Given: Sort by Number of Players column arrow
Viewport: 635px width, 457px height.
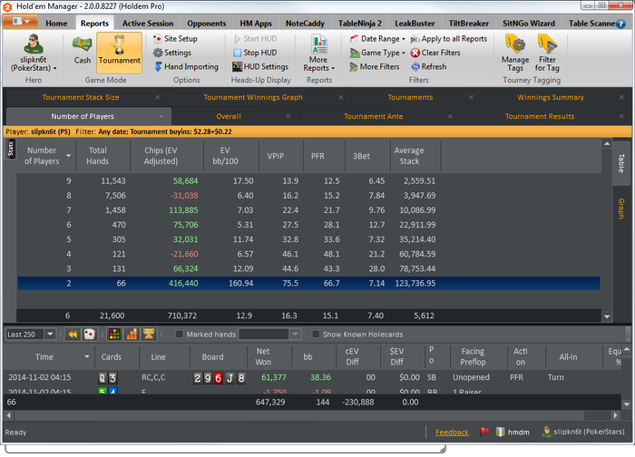Looking at the screenshot, I should coord(68,156).
